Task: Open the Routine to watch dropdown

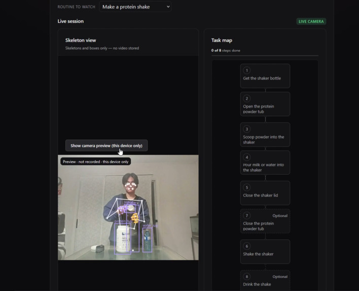Action: tap(135, 7)
